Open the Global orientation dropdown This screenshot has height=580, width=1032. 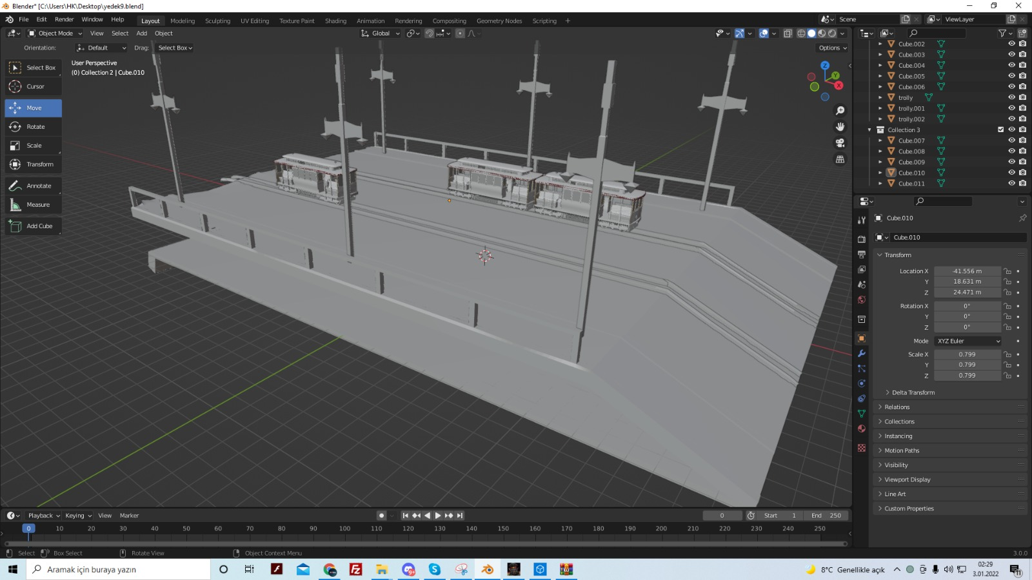[381, 34]
